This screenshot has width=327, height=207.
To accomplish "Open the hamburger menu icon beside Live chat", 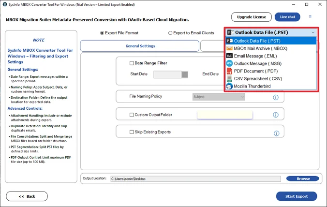I will tap(310, 16).
